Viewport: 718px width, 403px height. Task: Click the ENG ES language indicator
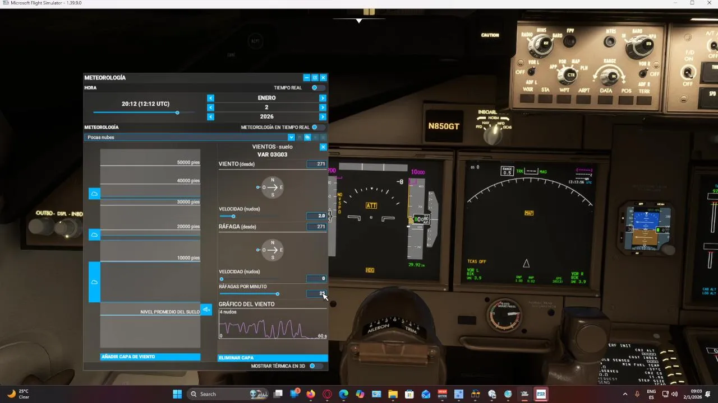click(x=652, y=394)
